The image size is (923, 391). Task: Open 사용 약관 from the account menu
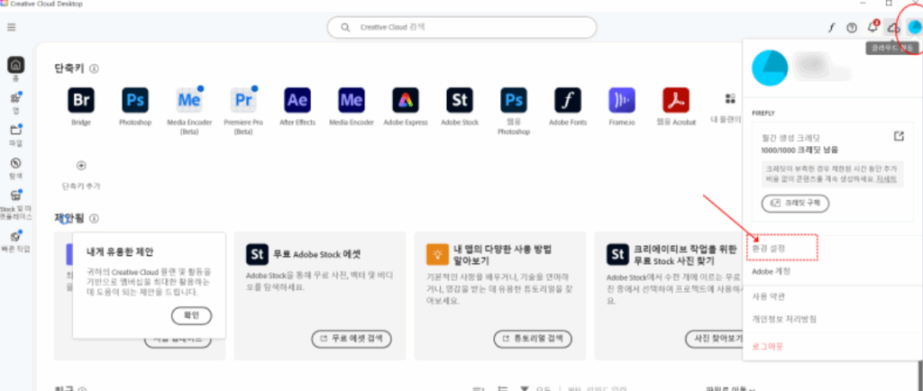click(768, 296)
